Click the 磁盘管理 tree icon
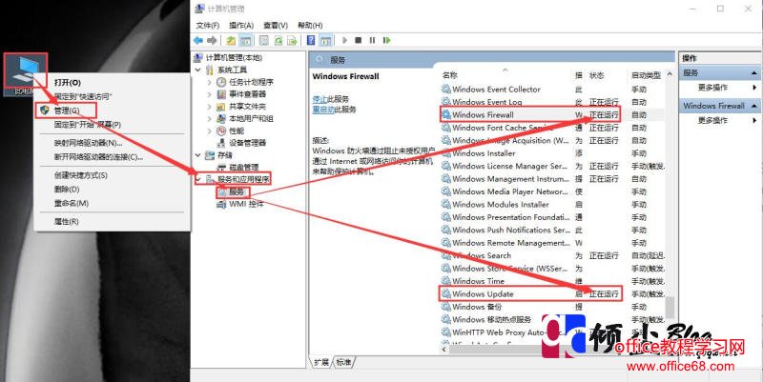 point(221,168)
